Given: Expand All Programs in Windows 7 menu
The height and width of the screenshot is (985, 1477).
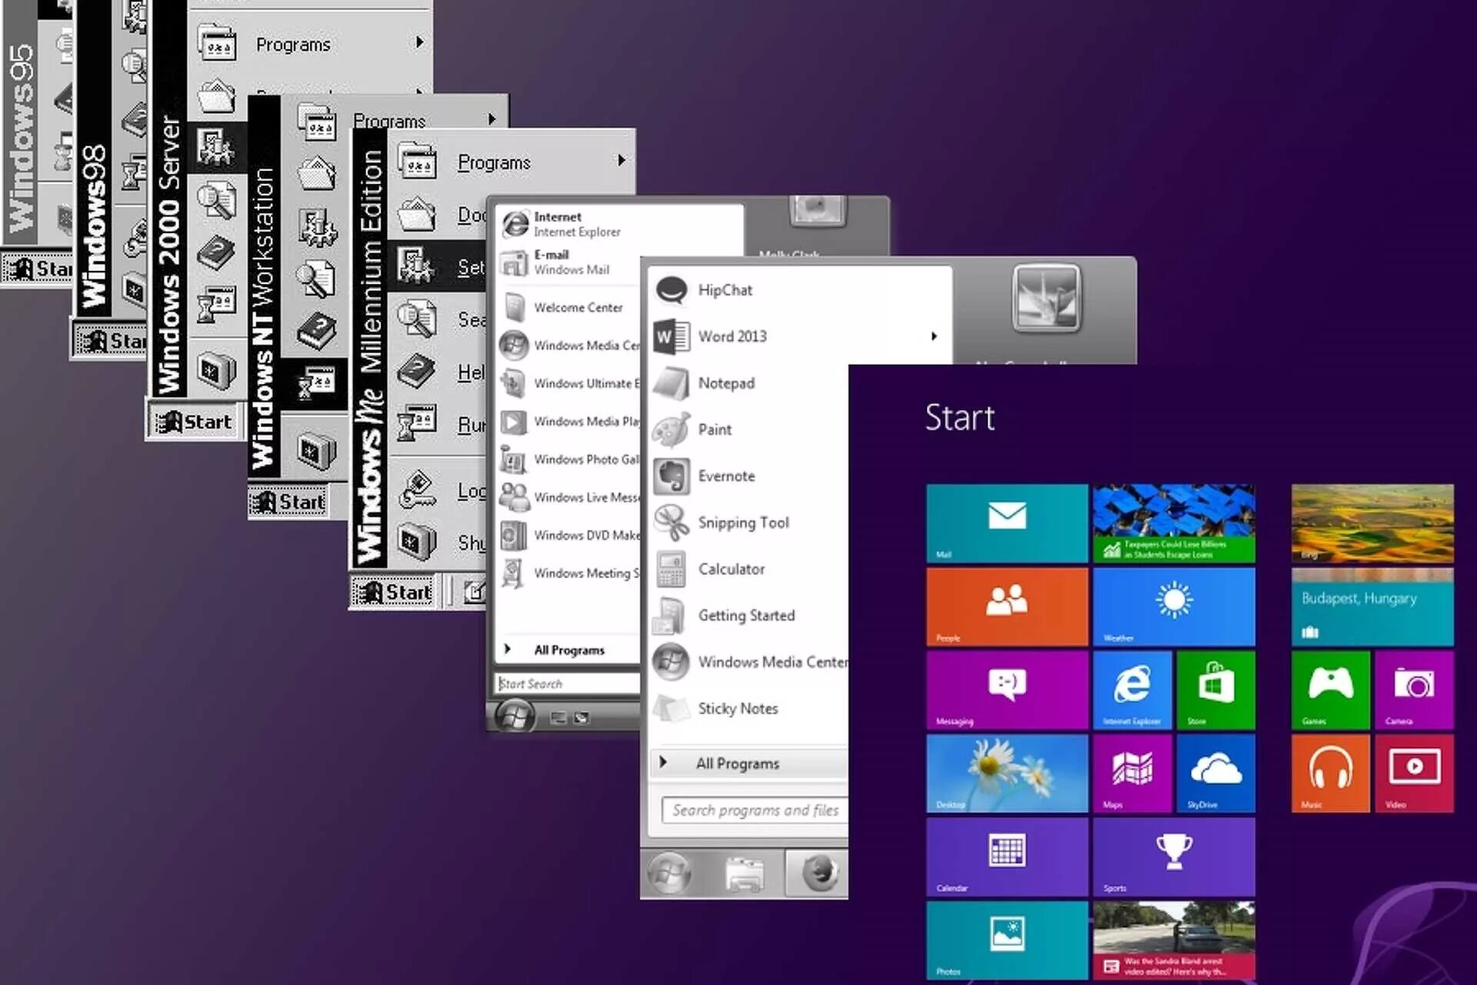Looking at the screenshot, I should 737,763.
